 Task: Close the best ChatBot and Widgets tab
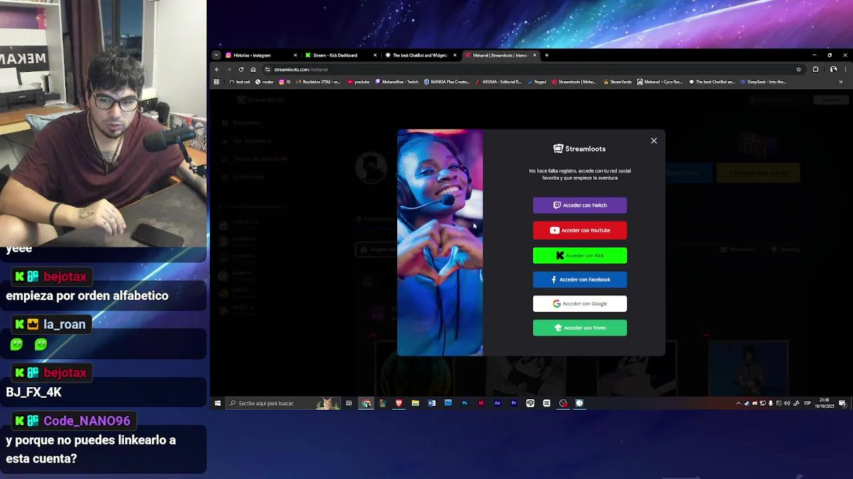point(454,55)
